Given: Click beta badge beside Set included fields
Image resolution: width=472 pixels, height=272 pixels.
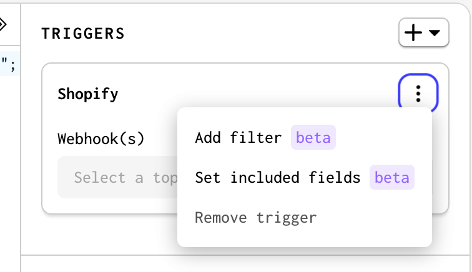Looking at the screenshot, I should point(392,177).
